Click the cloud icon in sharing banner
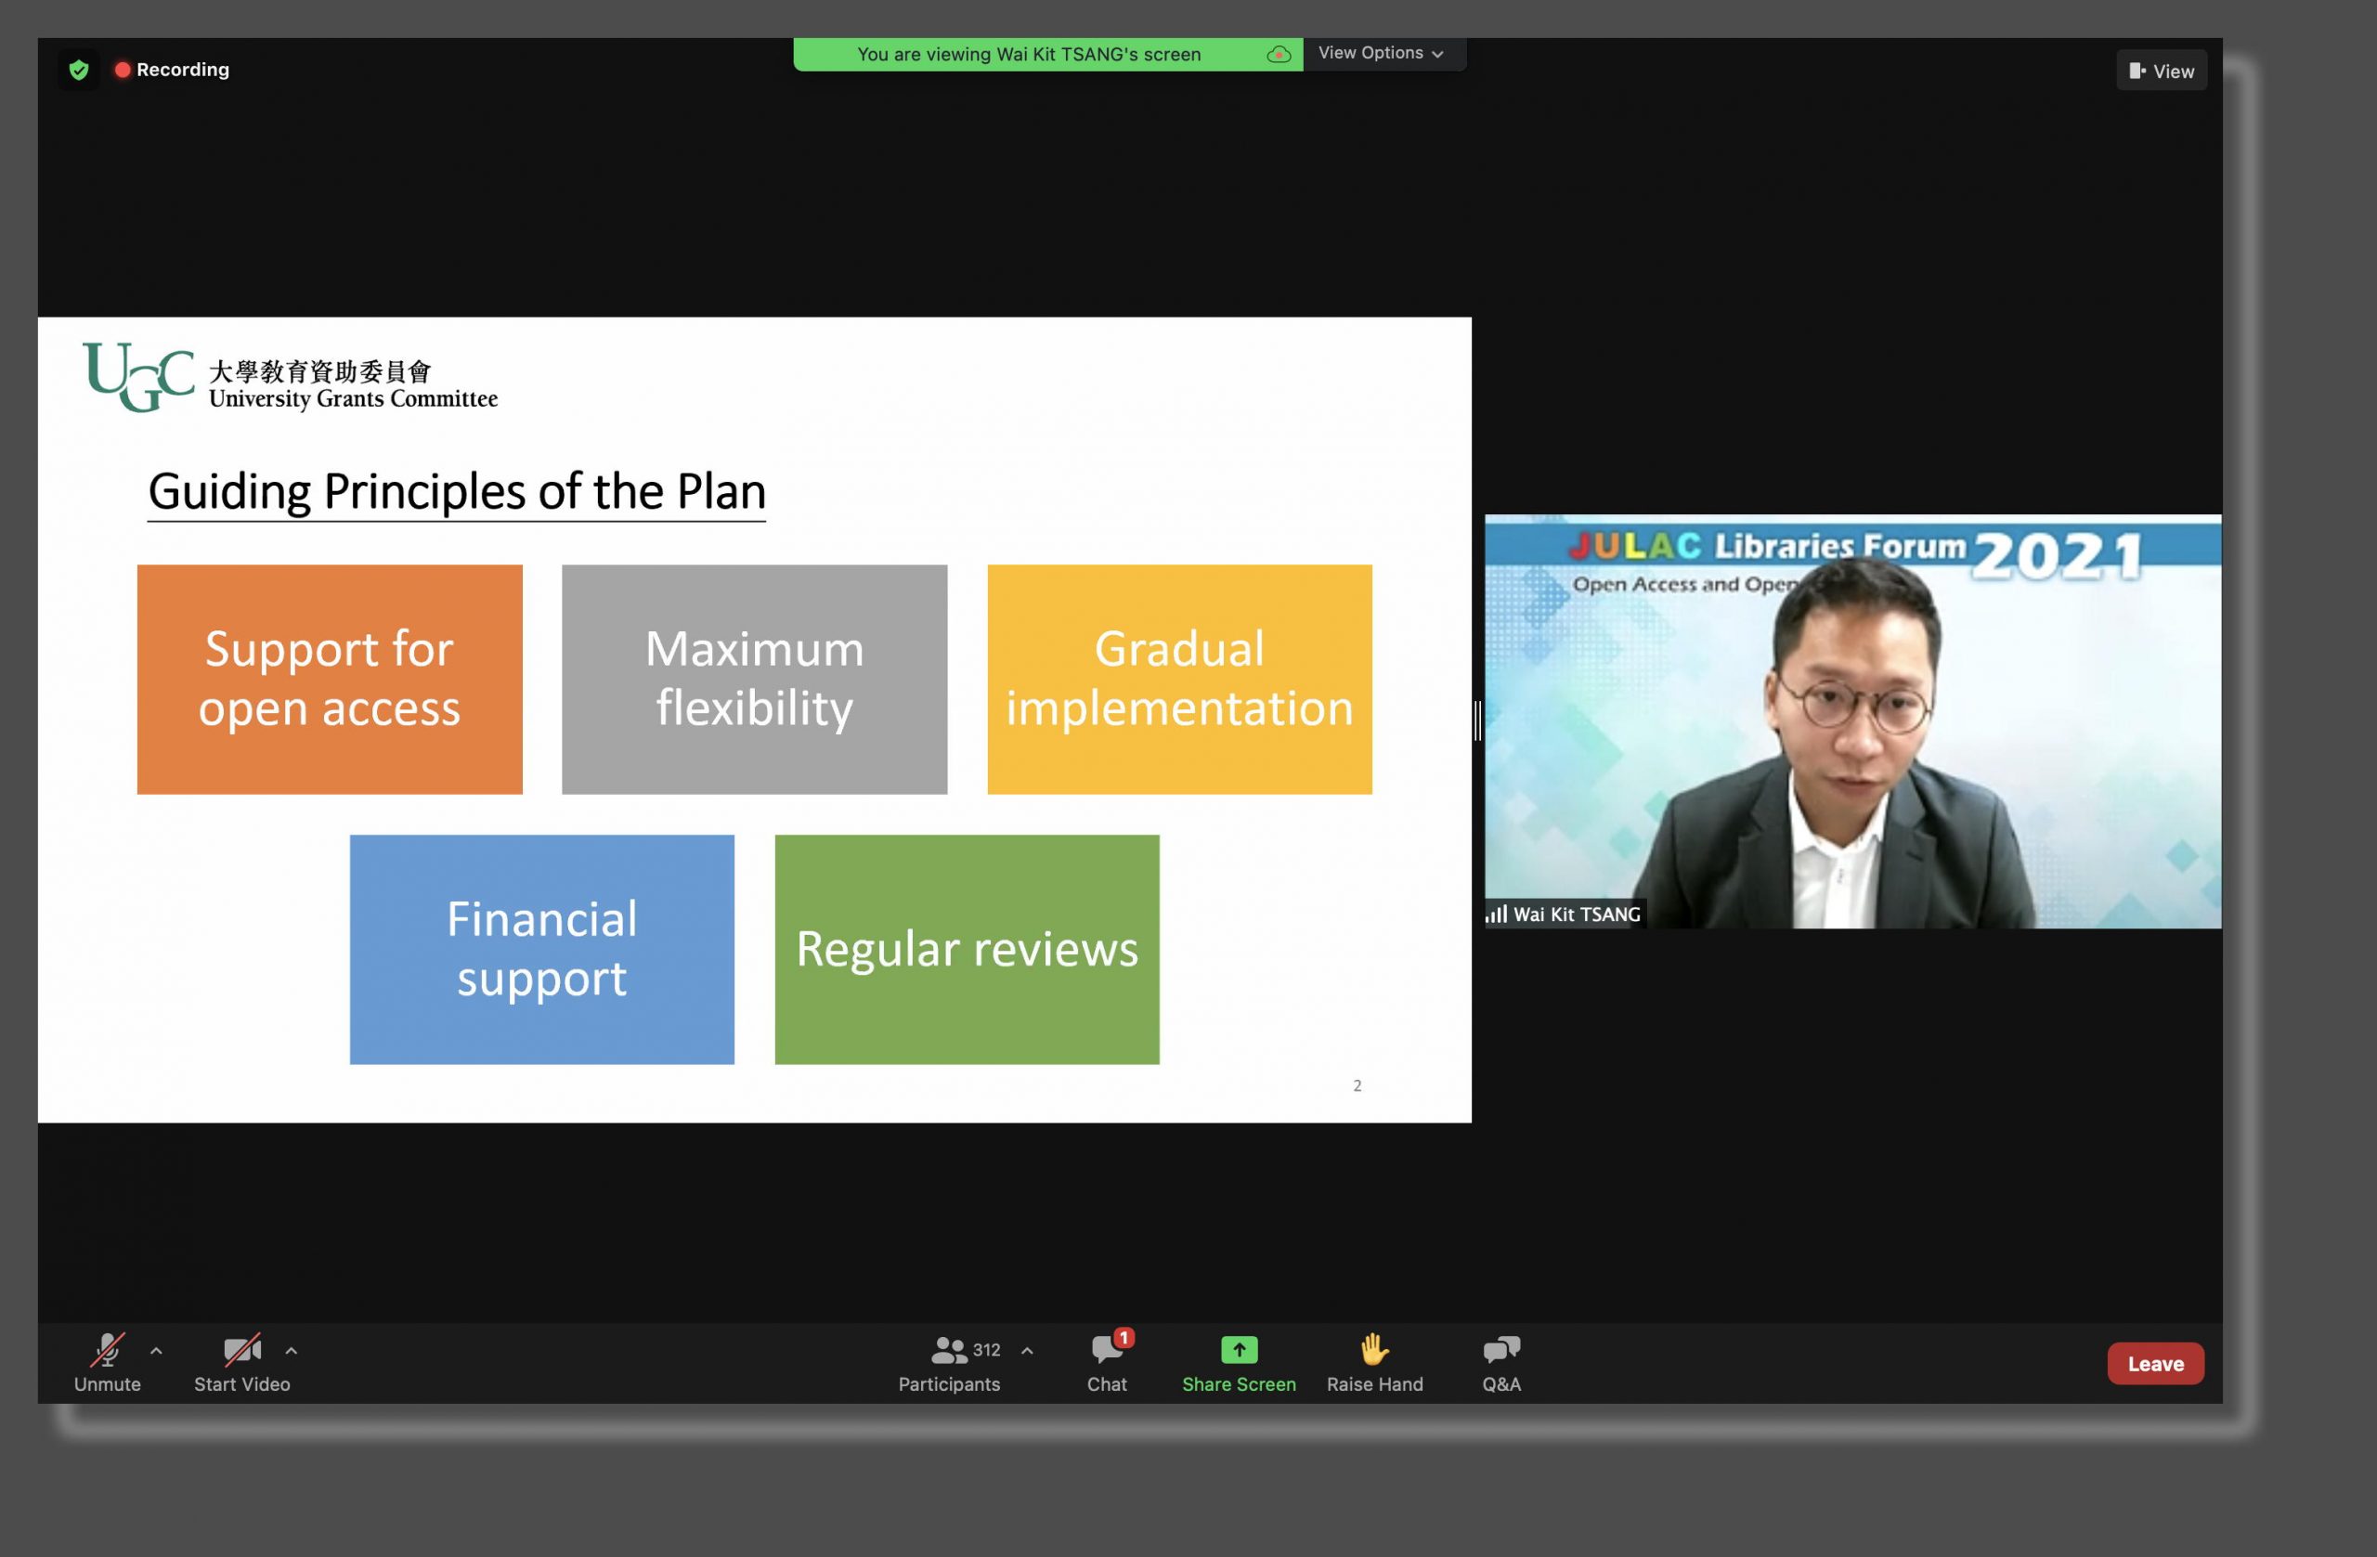This screenshot has height=1557, width=2377. click(x=1279, y=54)
